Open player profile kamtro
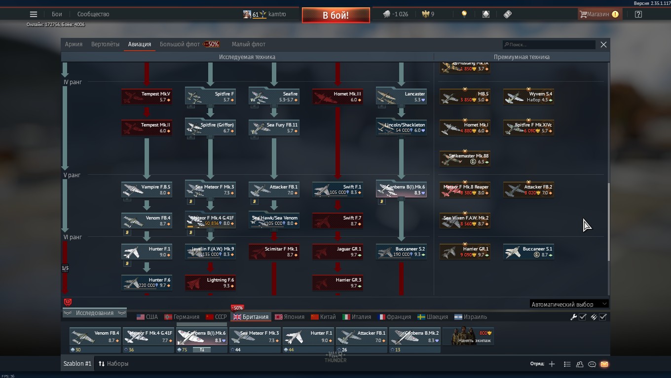Image resolution: width=671 pixels, height=378 pixels. pos(265,14)
